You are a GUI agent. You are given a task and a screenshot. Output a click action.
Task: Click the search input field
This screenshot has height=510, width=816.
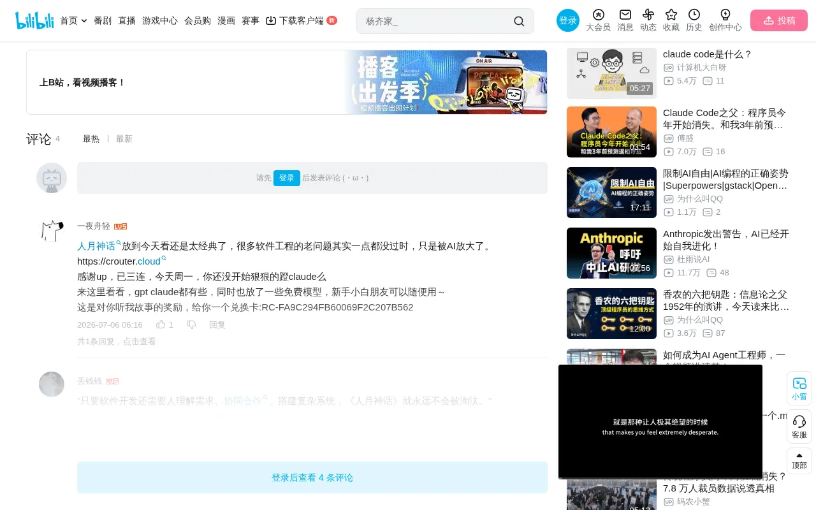pyautogui.click(x=437, y=21)
